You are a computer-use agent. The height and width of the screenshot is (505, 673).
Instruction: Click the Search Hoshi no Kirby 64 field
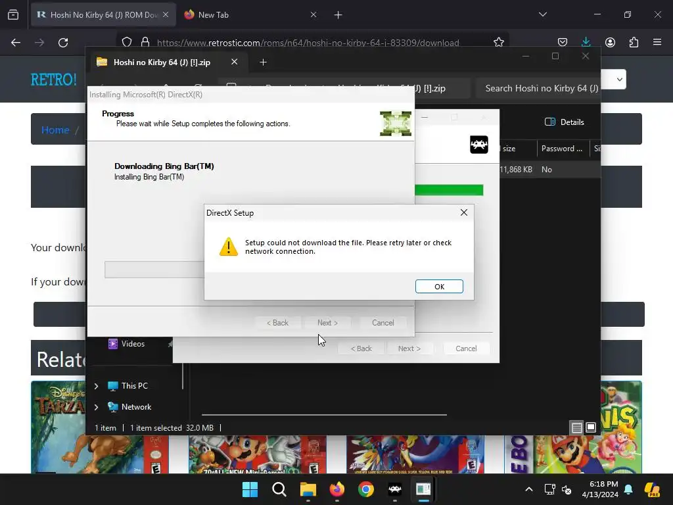click(x=539, y=89)
